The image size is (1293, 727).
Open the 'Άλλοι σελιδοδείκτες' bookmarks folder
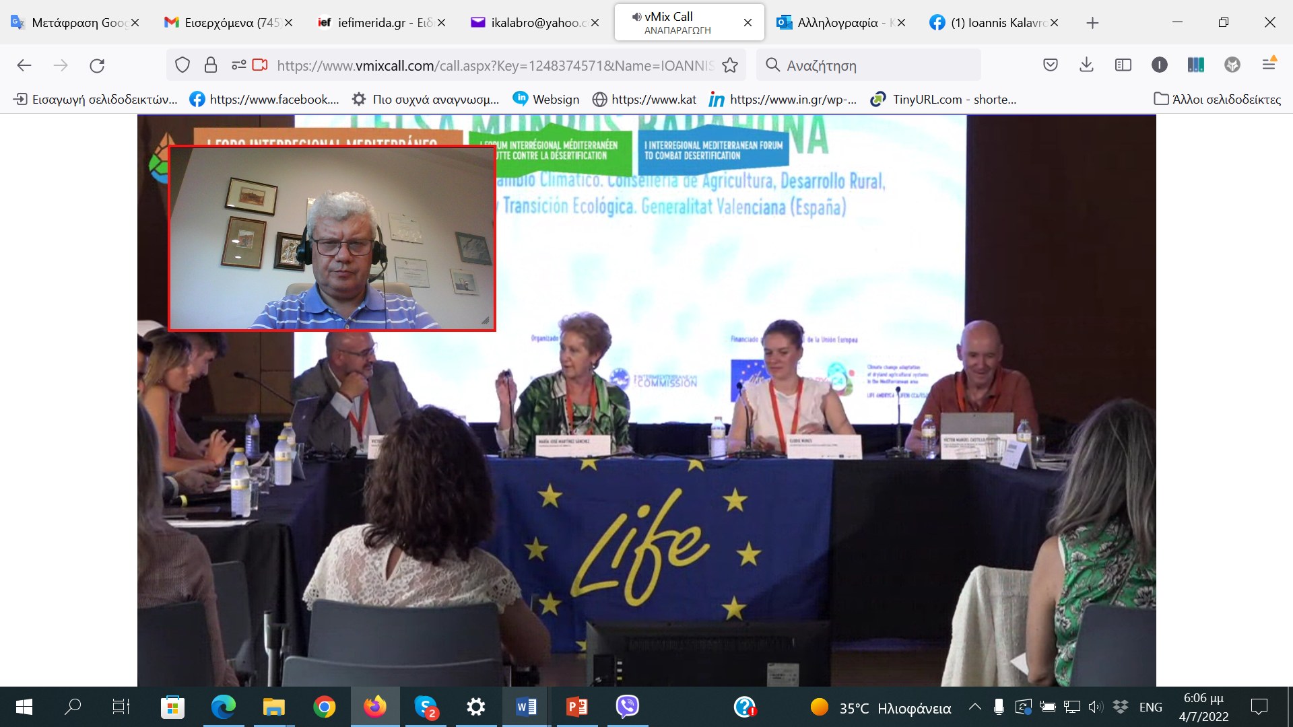[1218, 99]
